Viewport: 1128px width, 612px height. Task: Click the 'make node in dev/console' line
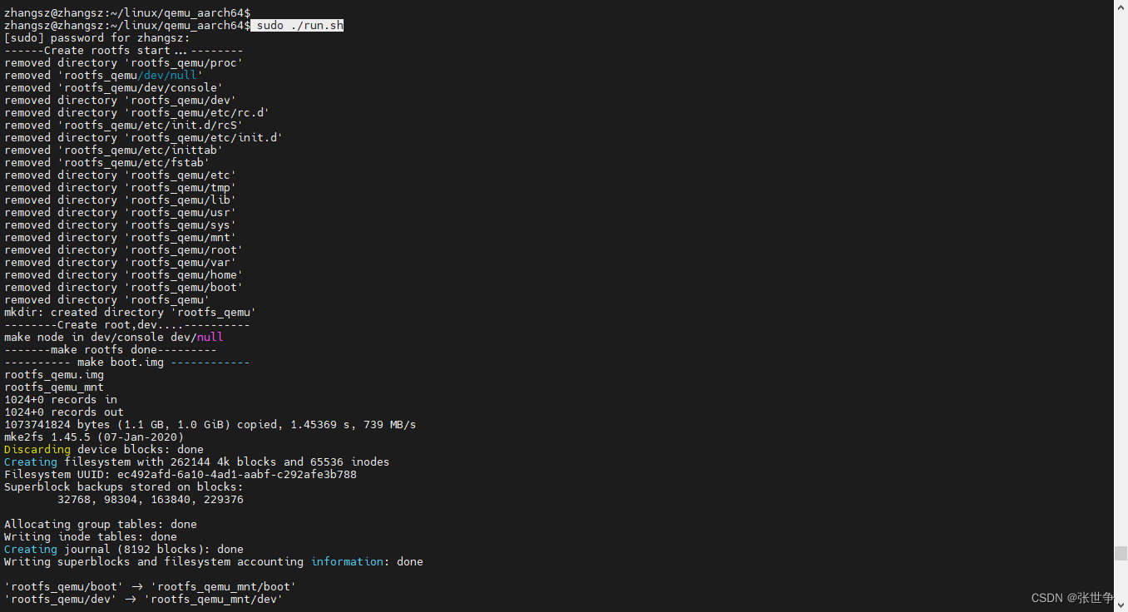(114, 338)
